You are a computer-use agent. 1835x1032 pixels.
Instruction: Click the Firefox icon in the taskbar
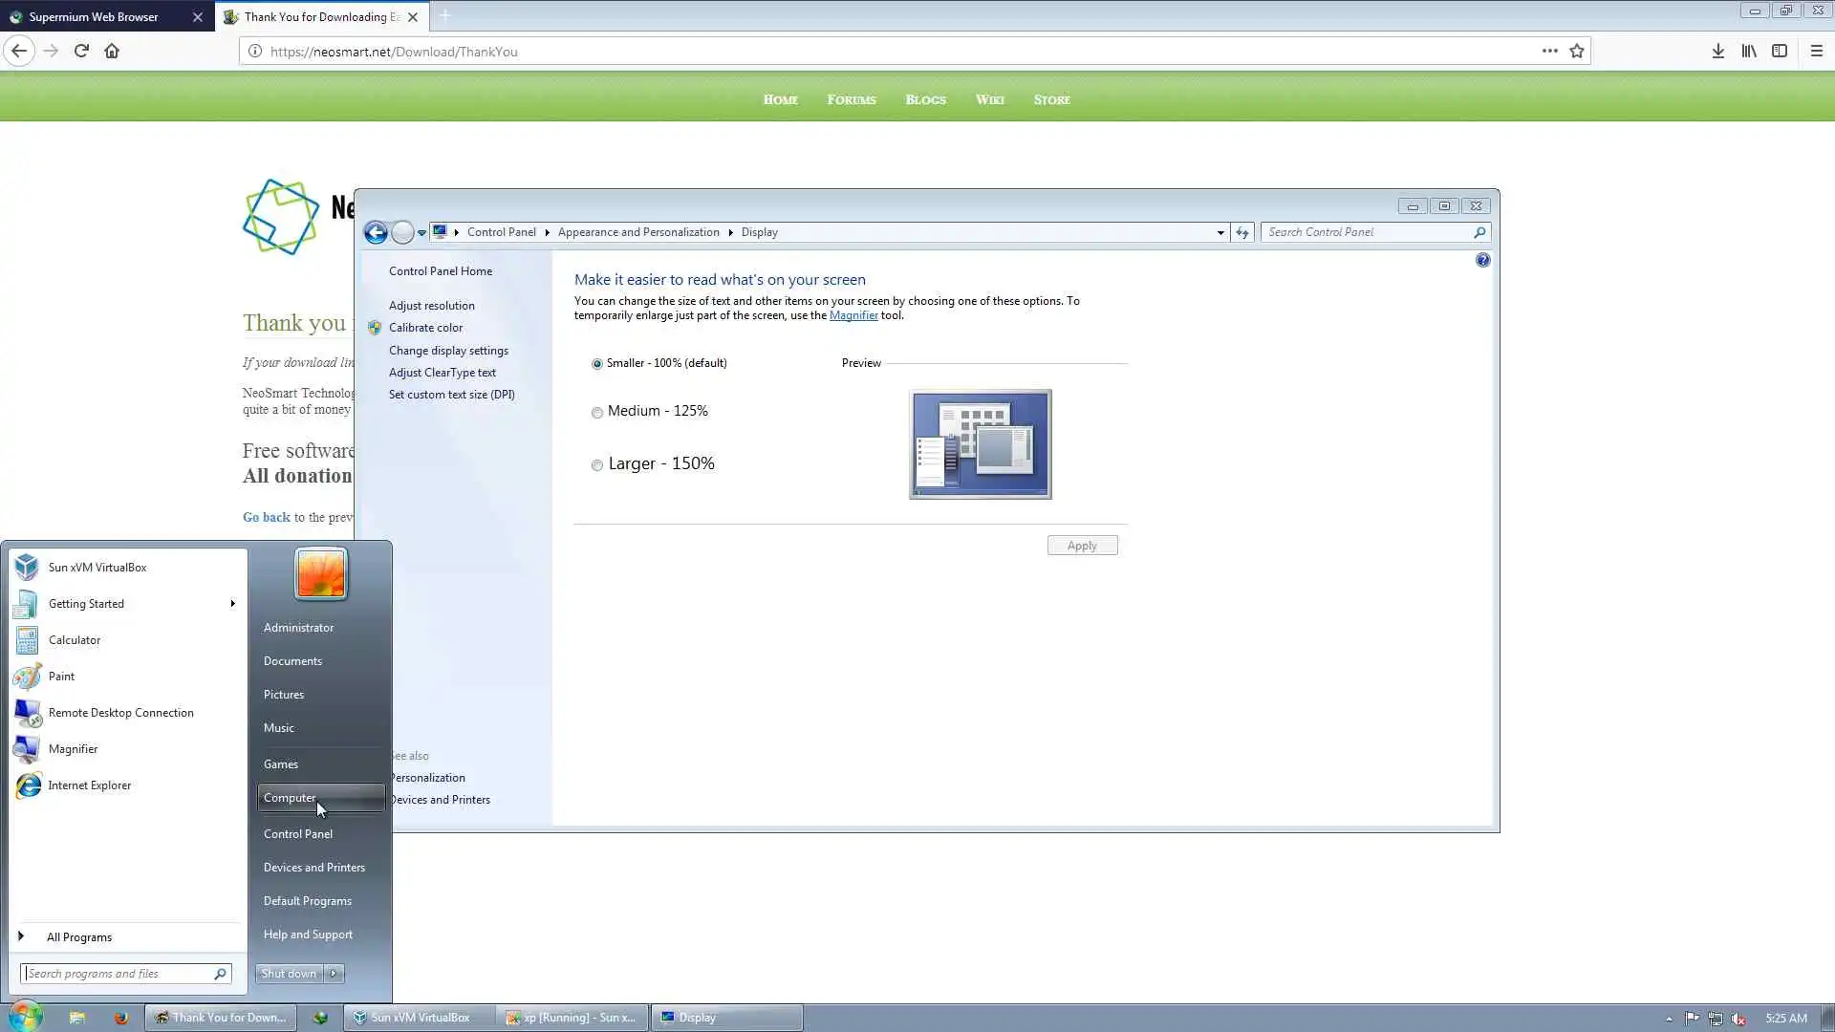(120, 1018)
